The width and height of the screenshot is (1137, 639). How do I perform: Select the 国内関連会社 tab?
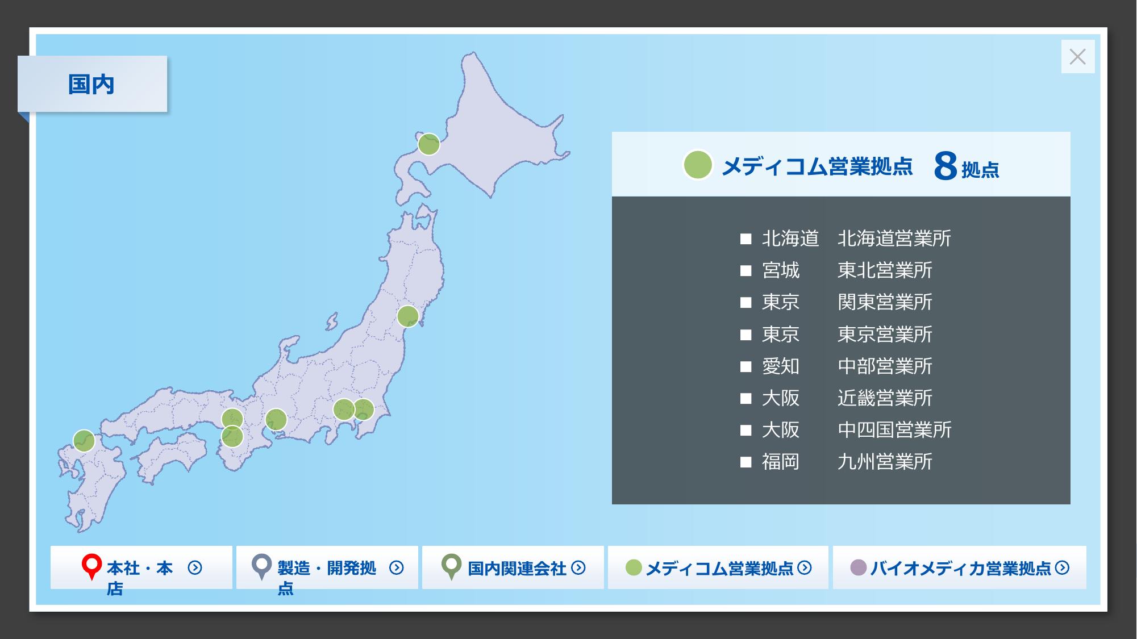pos(513,567)
